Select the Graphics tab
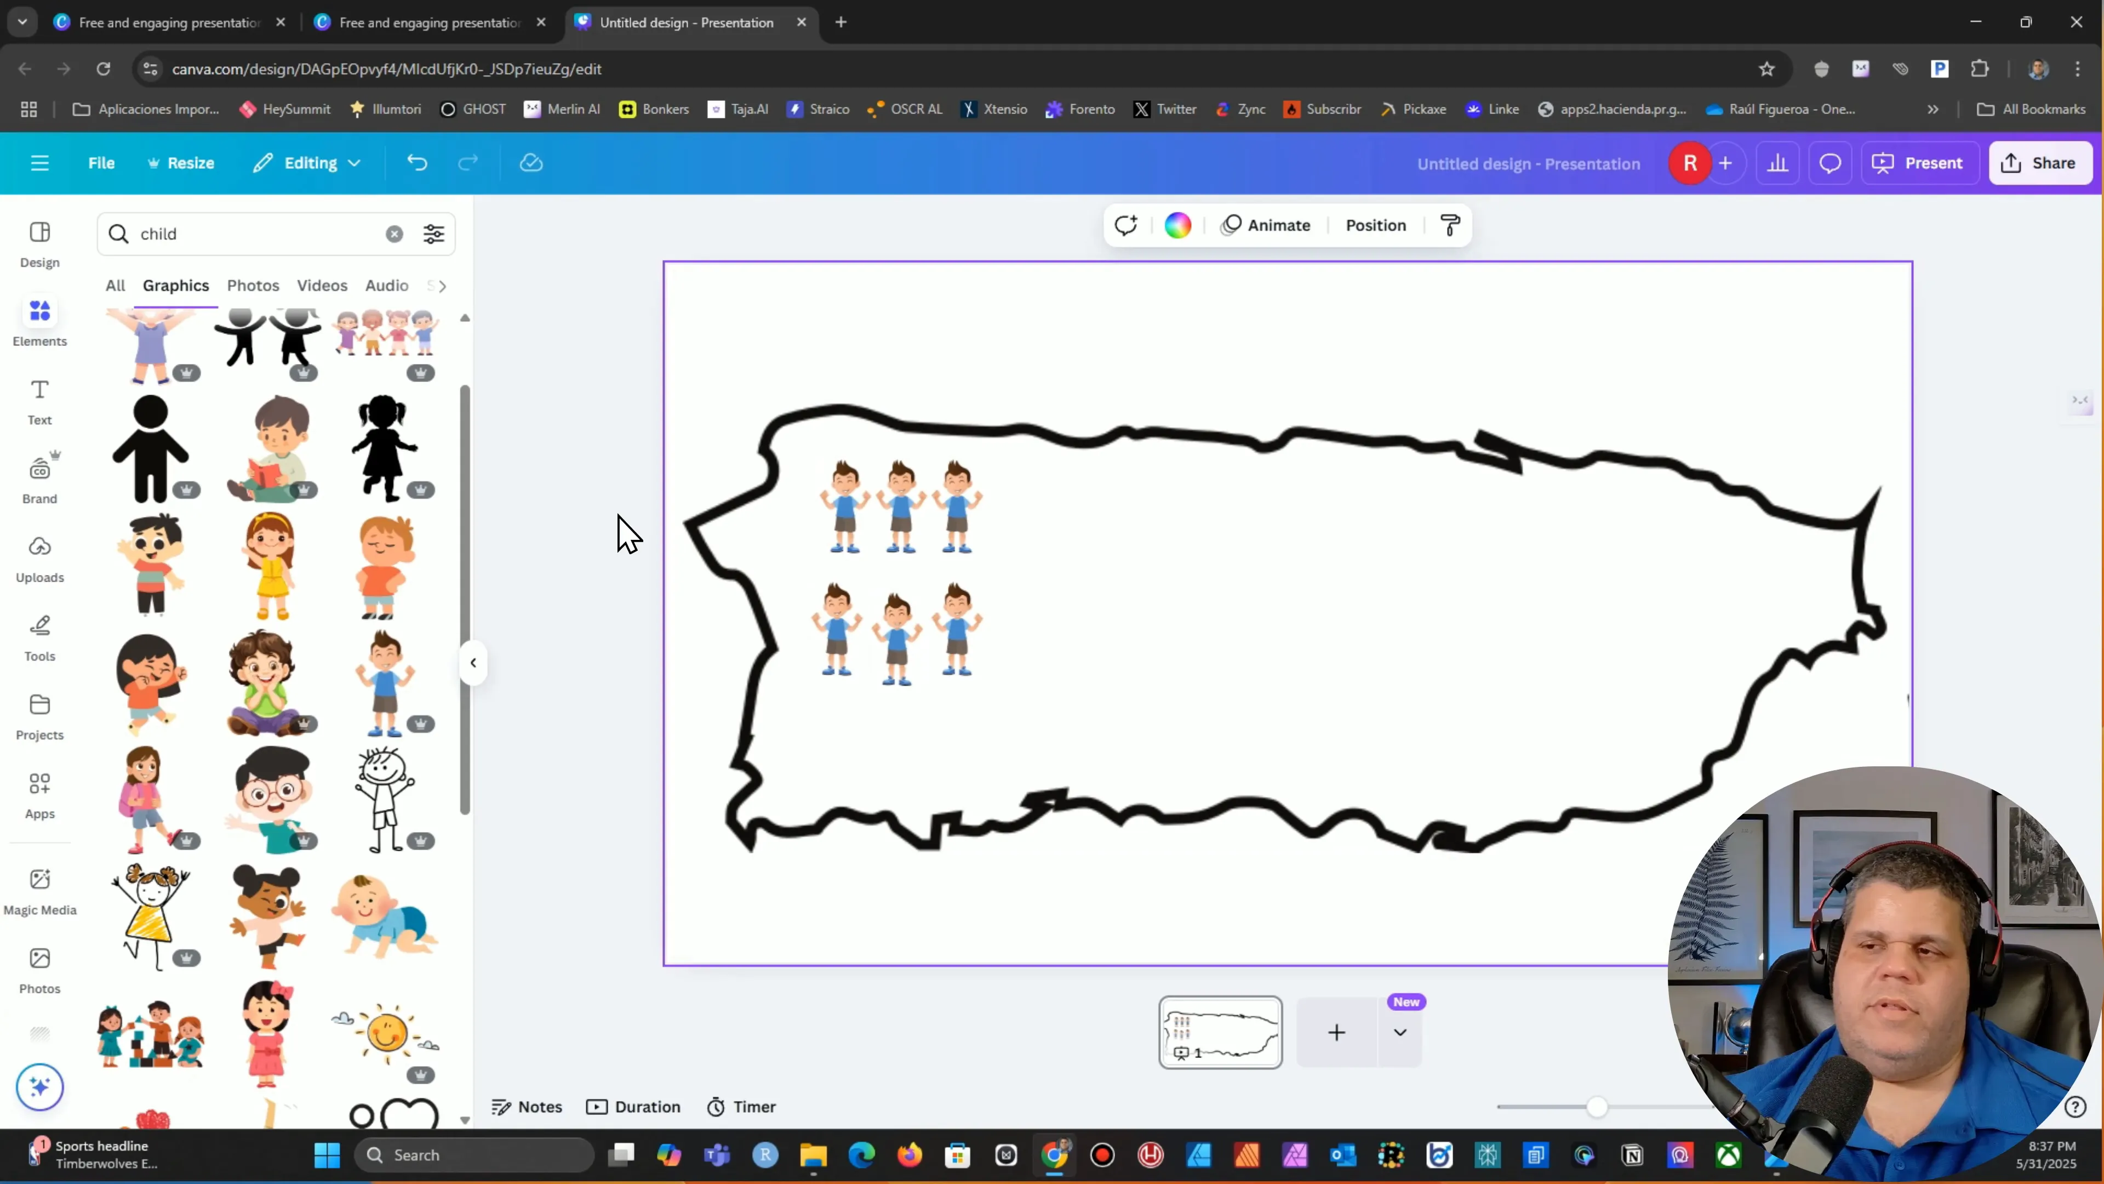The height and width of the screenshot is (1184, 2104). (175, 285)
